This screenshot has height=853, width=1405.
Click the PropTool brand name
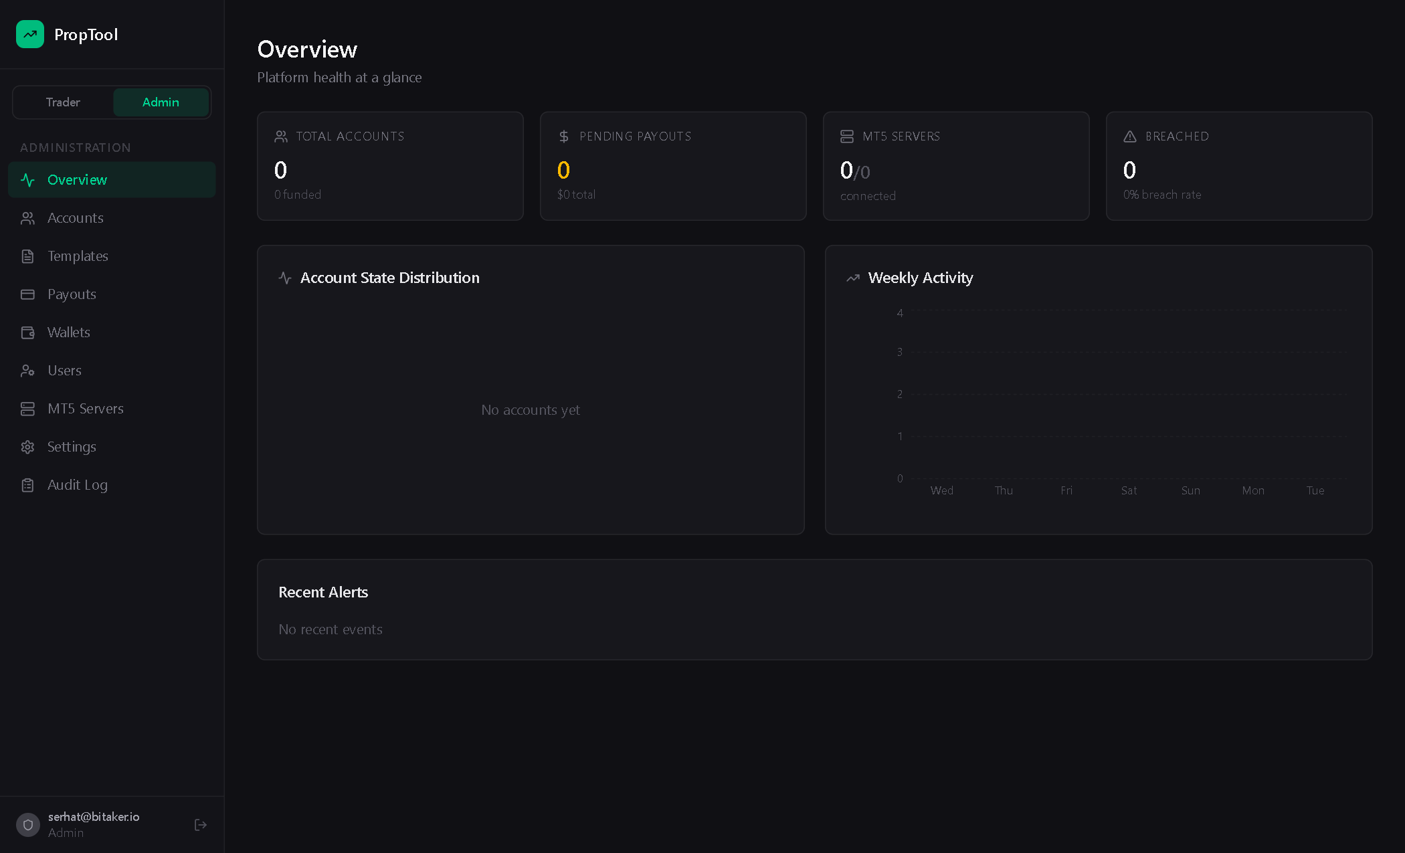86,35
